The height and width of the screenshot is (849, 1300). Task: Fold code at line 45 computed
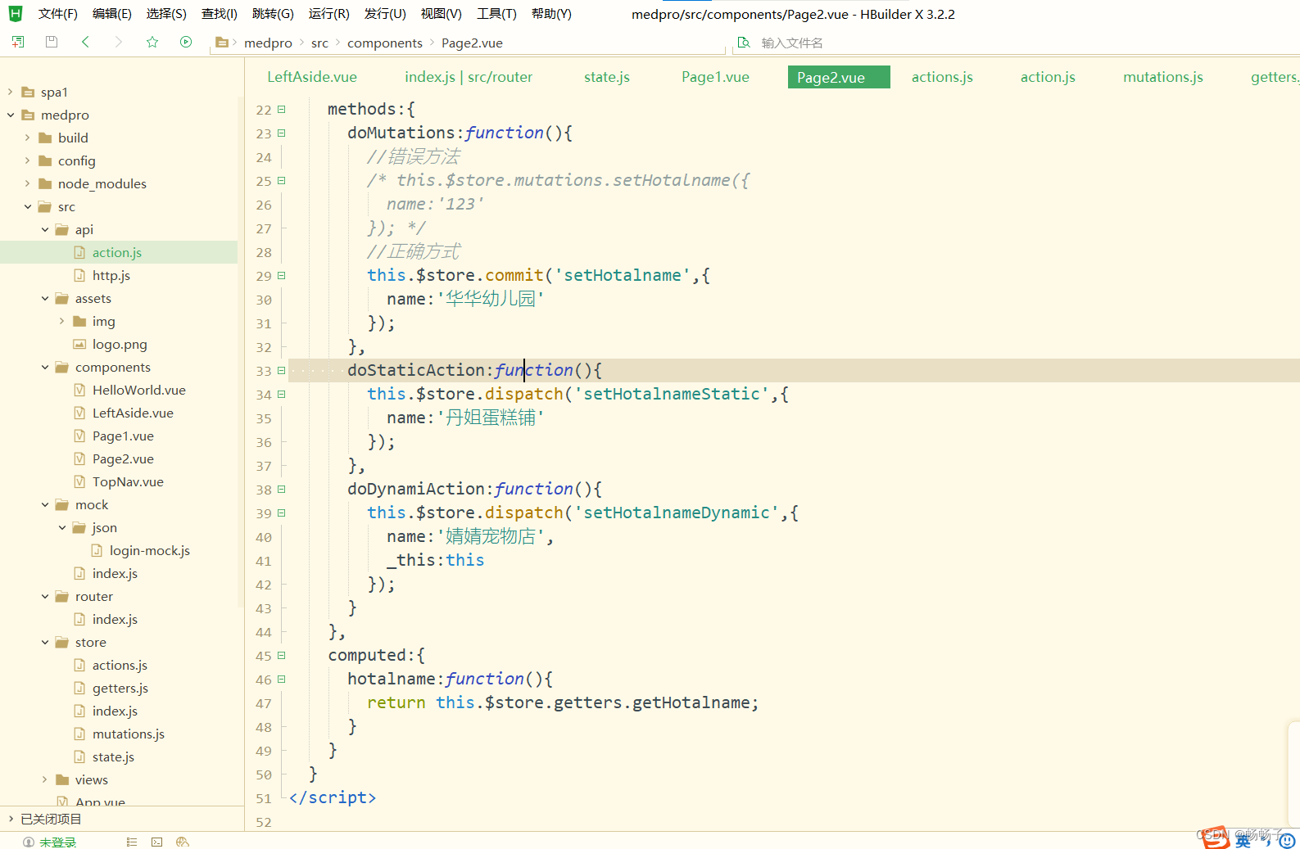[x=282, y=655]
